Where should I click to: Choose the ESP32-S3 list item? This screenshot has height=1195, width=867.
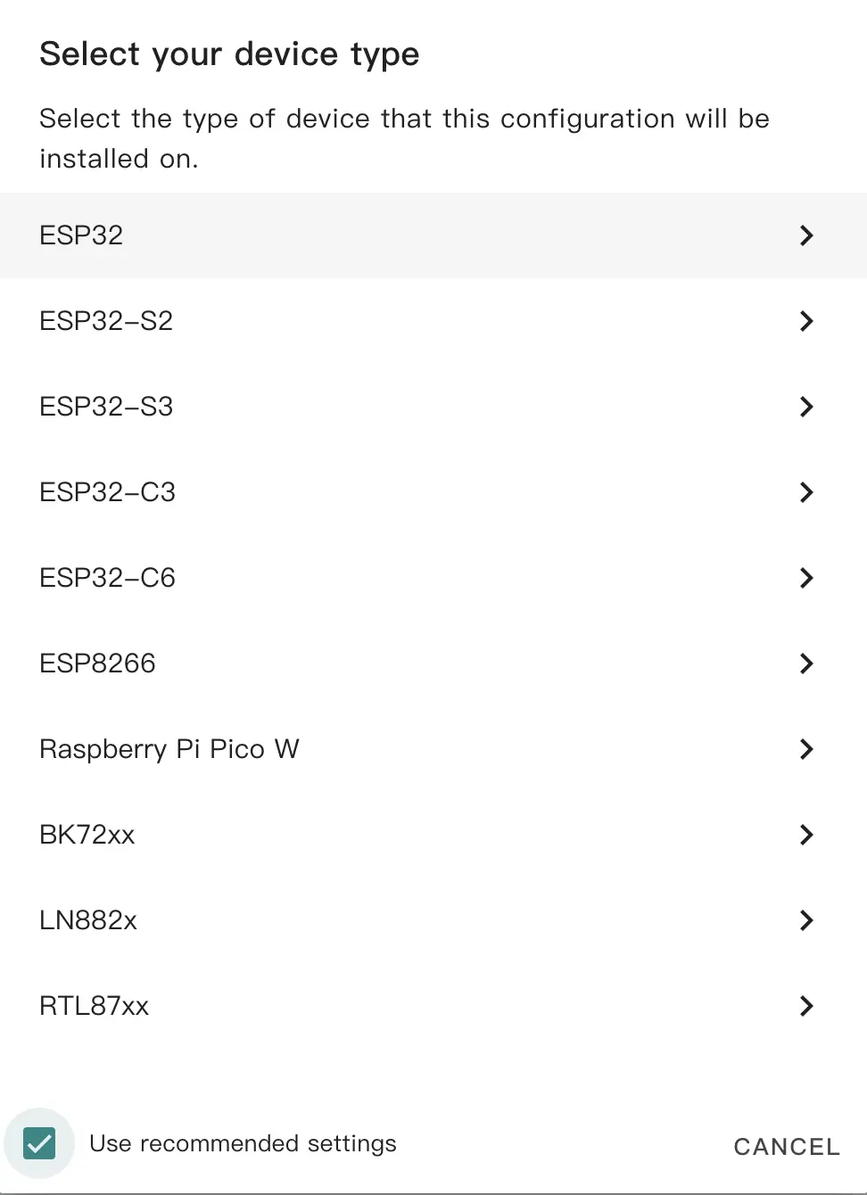[106, 407]
